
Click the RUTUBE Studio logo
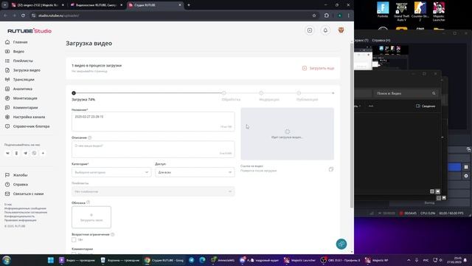point(29,31)
